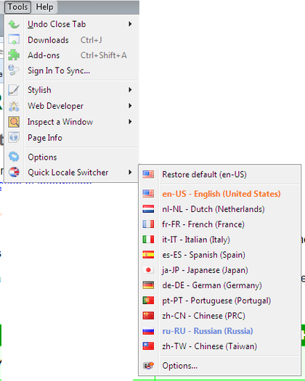Click the Inspect a Window magnifier icon
Viewport: 305px width, 381px height.
pyautogui.click(x=14, y=122)
